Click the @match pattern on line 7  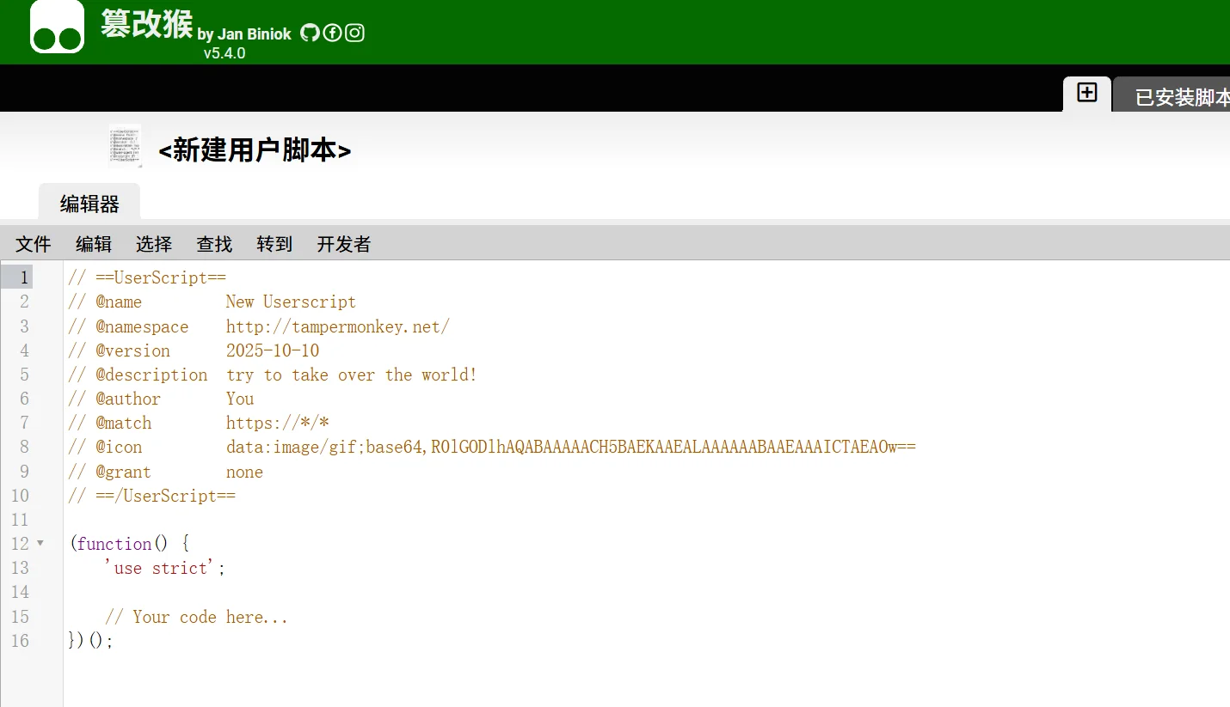pos(275,422)
